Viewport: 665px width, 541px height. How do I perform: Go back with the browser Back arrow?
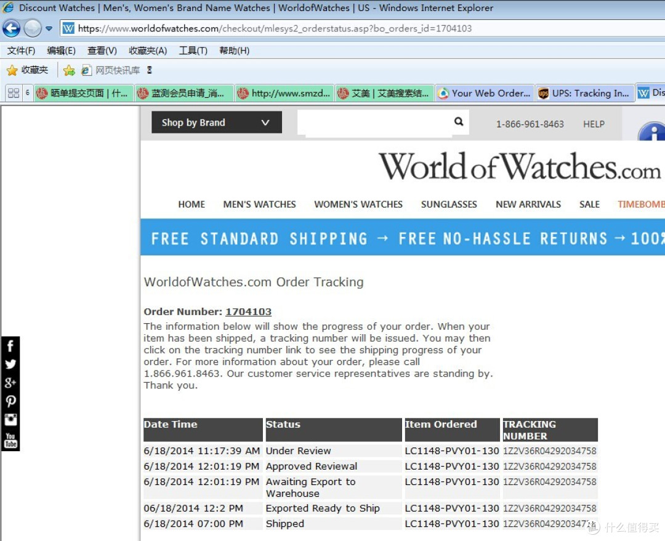coord(11,28)
